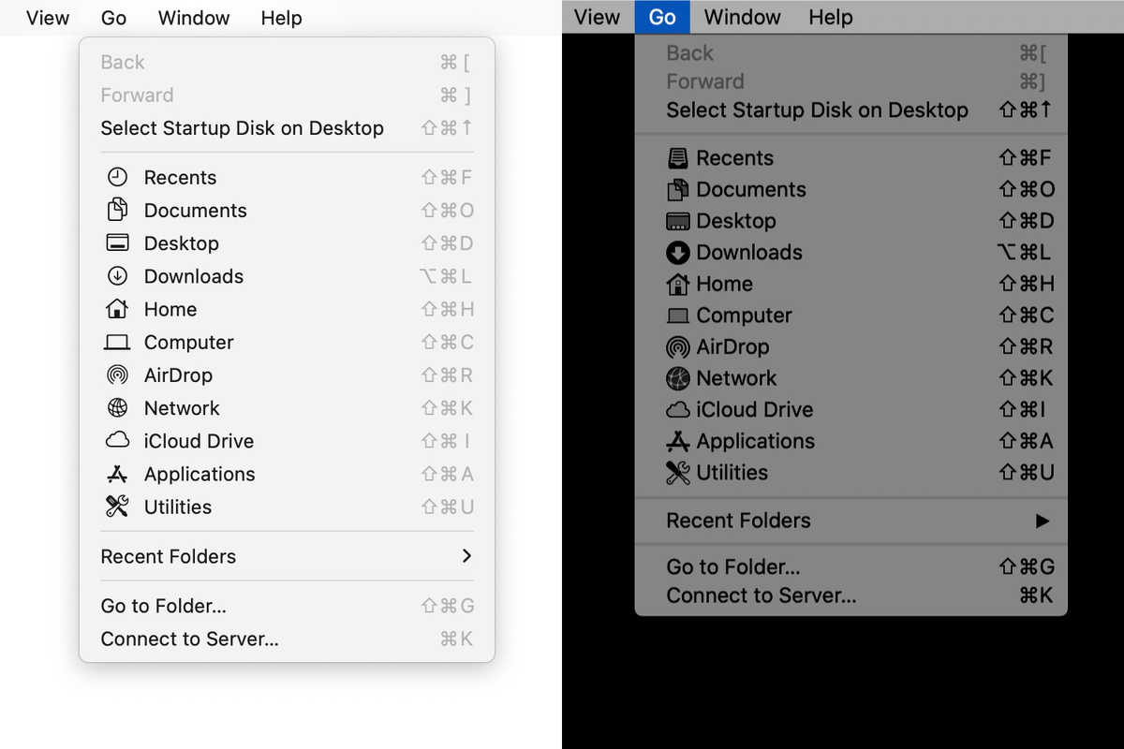Choose Go to Folder... in dark menu
Viewport: 1124px width, 749px height.
(850, 566)
